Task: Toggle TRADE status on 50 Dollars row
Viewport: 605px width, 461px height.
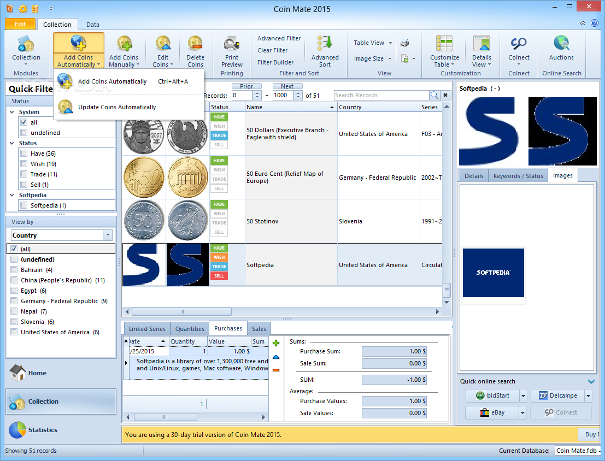Action: coord(219,135)
